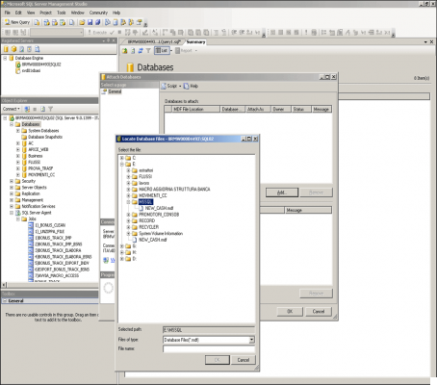Click OK in the Attach Databases dialog
Viewport: 437px width, 385px height.
tap(290, 312)
